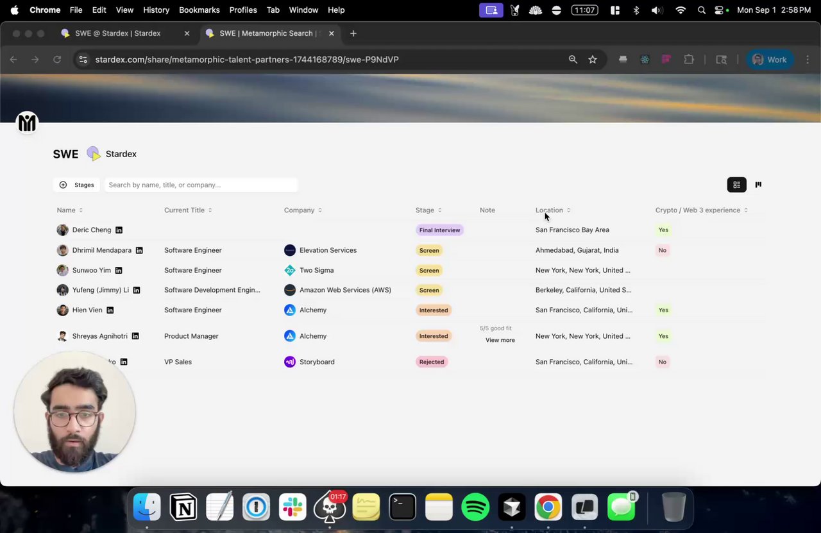Open Hien Vien's LinkedIn icon
Screen dimensions: 821x533
[x=110, y=310]
